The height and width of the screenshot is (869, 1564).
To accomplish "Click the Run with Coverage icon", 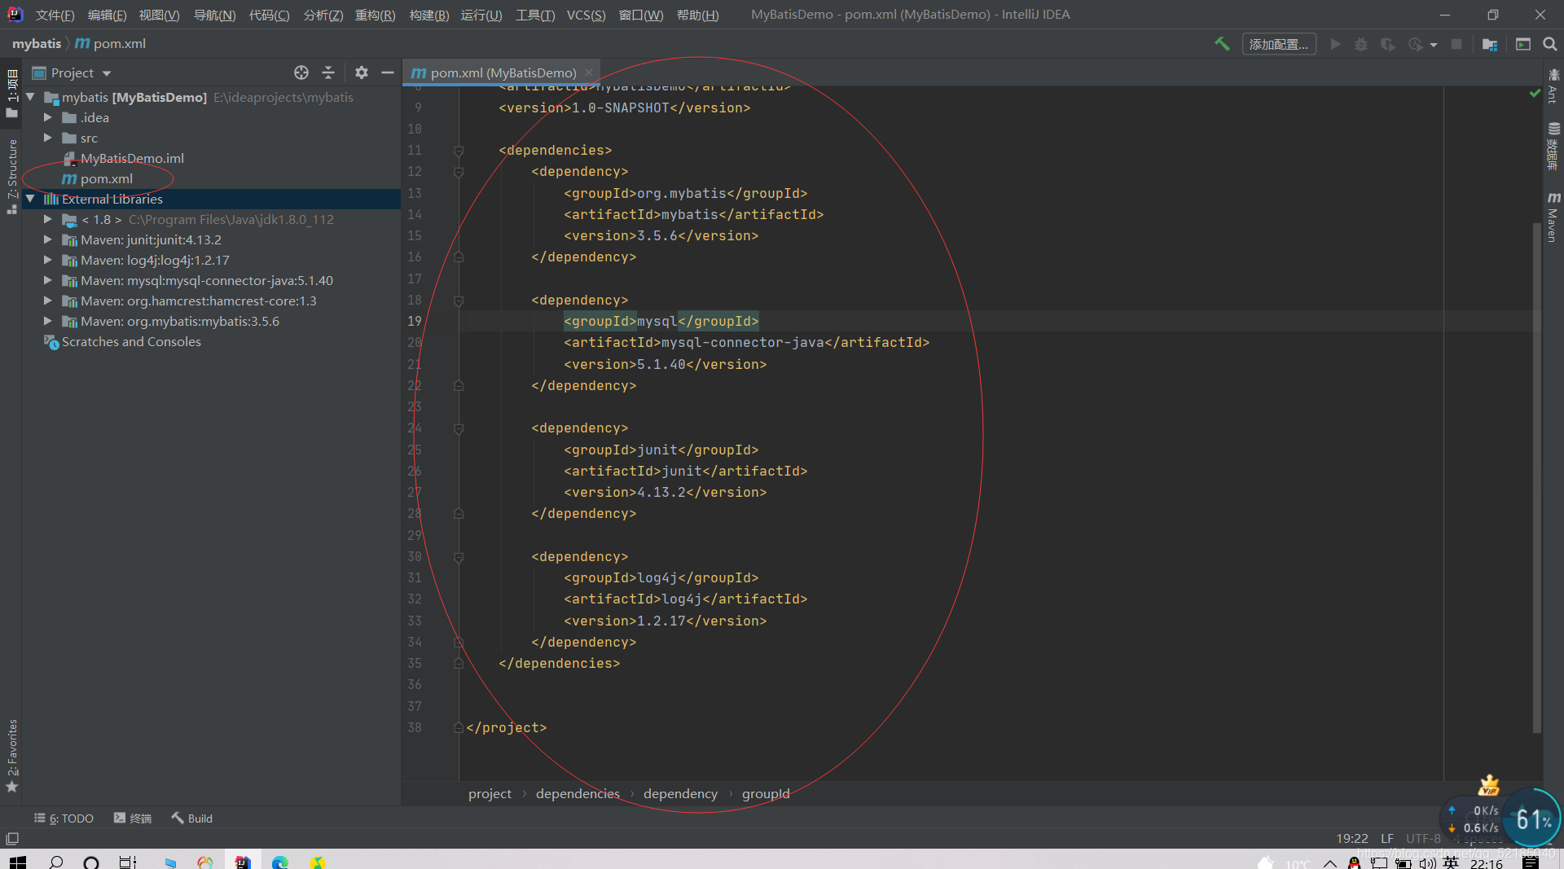I will click(x=1387, y=44).
